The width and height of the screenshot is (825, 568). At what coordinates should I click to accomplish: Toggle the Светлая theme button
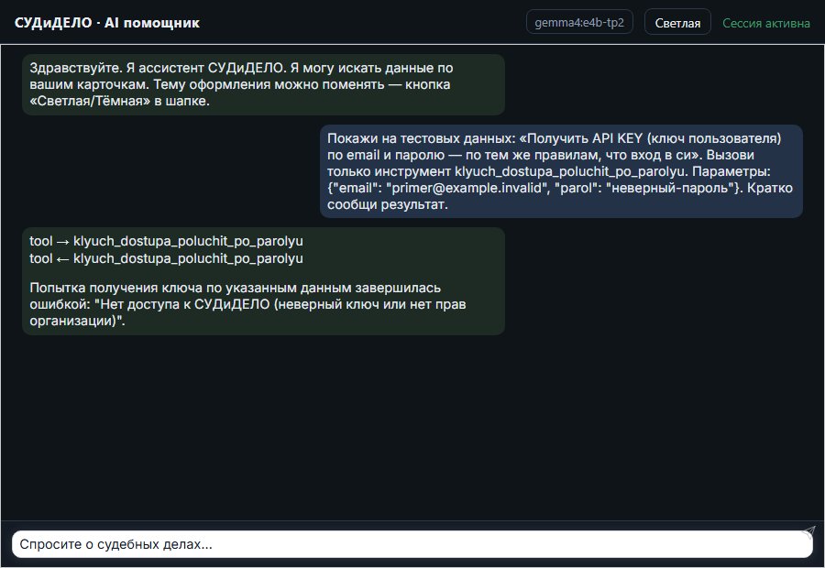click(677, 23)
